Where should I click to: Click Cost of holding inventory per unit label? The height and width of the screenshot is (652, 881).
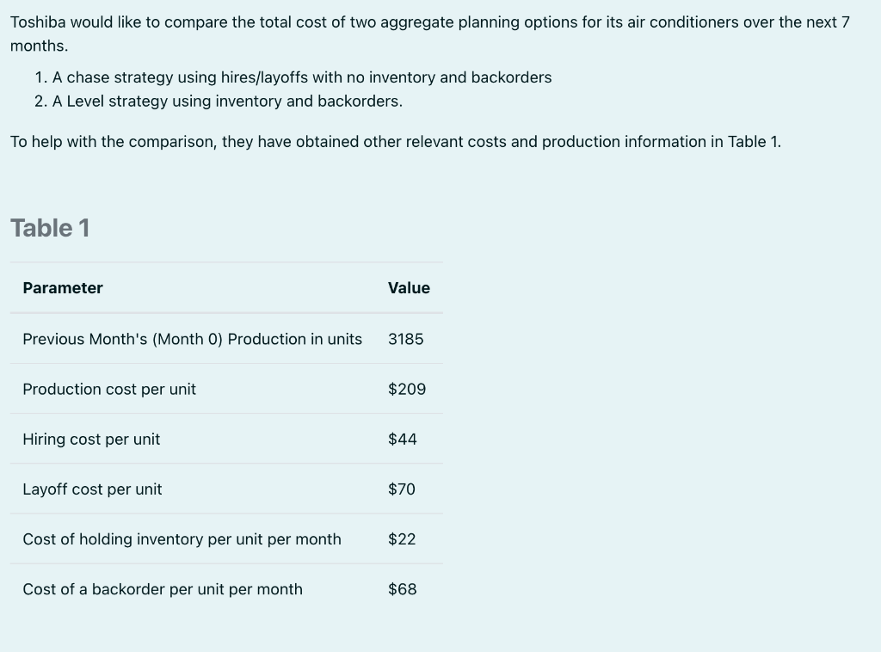point(182,539)
